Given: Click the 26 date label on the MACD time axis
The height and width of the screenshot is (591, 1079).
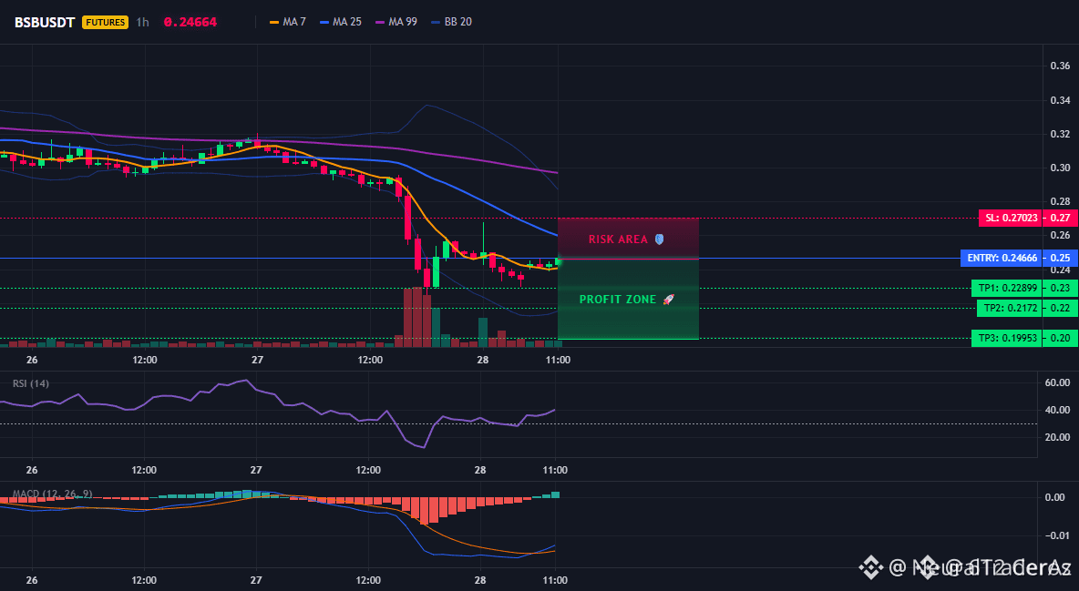Looking at the screenshot, I should click(x=32, y=580).
